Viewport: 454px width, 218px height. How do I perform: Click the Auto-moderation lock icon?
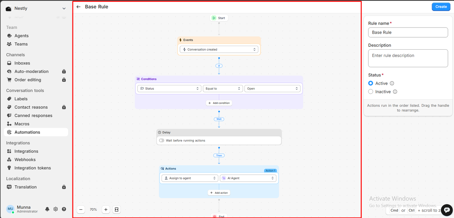[x=64, y=71]
